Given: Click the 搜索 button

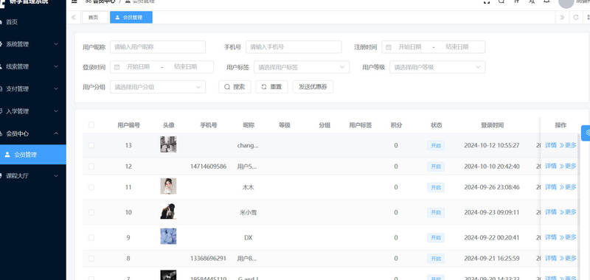Looking at the screenshot, I should coord(235,87).
